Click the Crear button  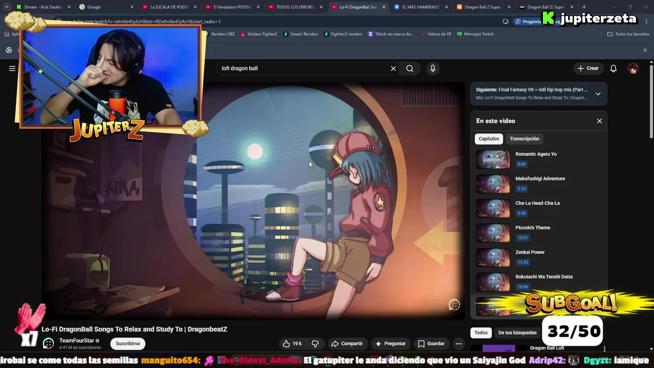pyautogui.click(x=588, y=68)
